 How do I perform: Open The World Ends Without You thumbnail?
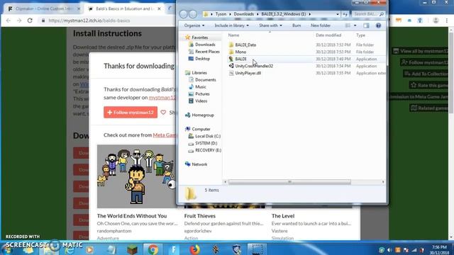tap(136, 176)
